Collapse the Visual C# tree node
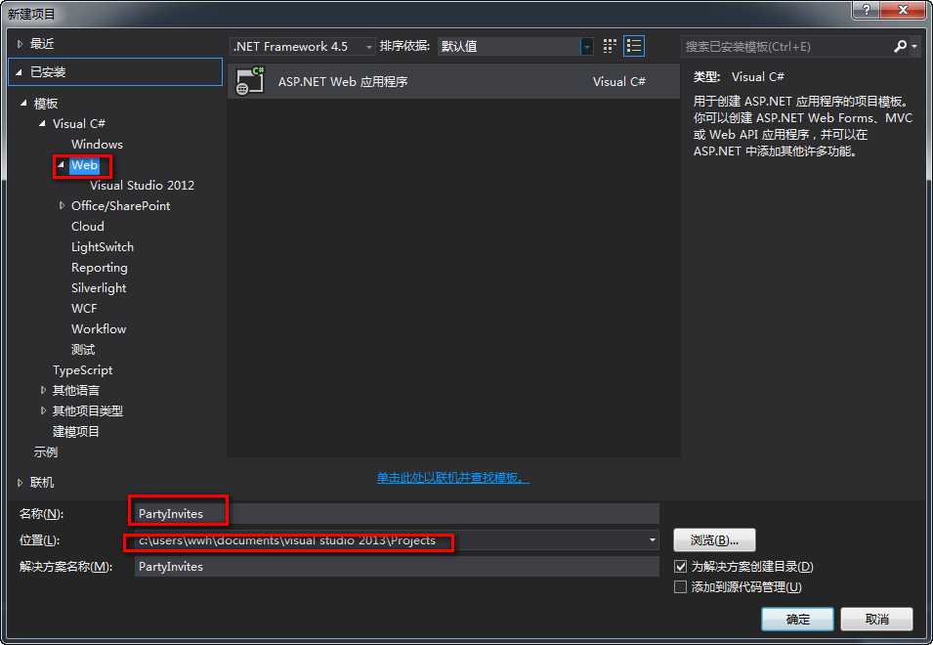Screen dimensions: 933x645 (42, 123)
